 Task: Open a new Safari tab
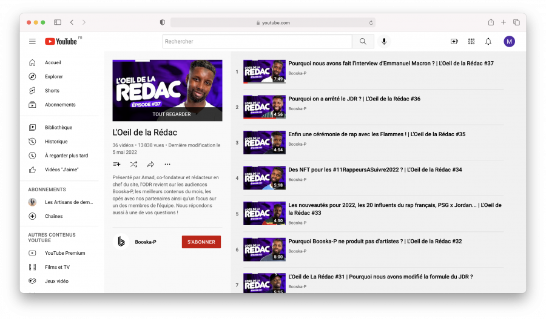(503, 22)
